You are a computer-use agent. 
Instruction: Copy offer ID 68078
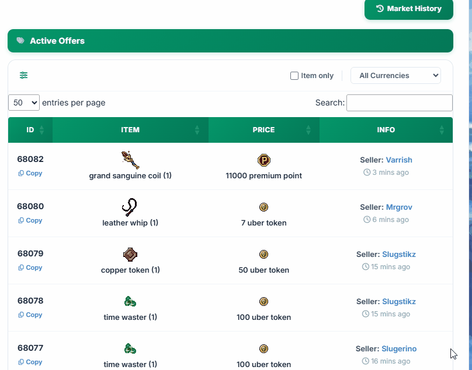[30, 315]
